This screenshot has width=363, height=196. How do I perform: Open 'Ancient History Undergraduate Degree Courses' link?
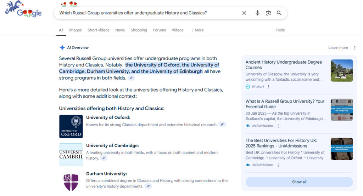click(284, 65)
